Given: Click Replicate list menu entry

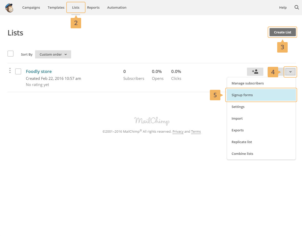Looking at the screenshot, I should pyautogui.click(x=242, y=142).
